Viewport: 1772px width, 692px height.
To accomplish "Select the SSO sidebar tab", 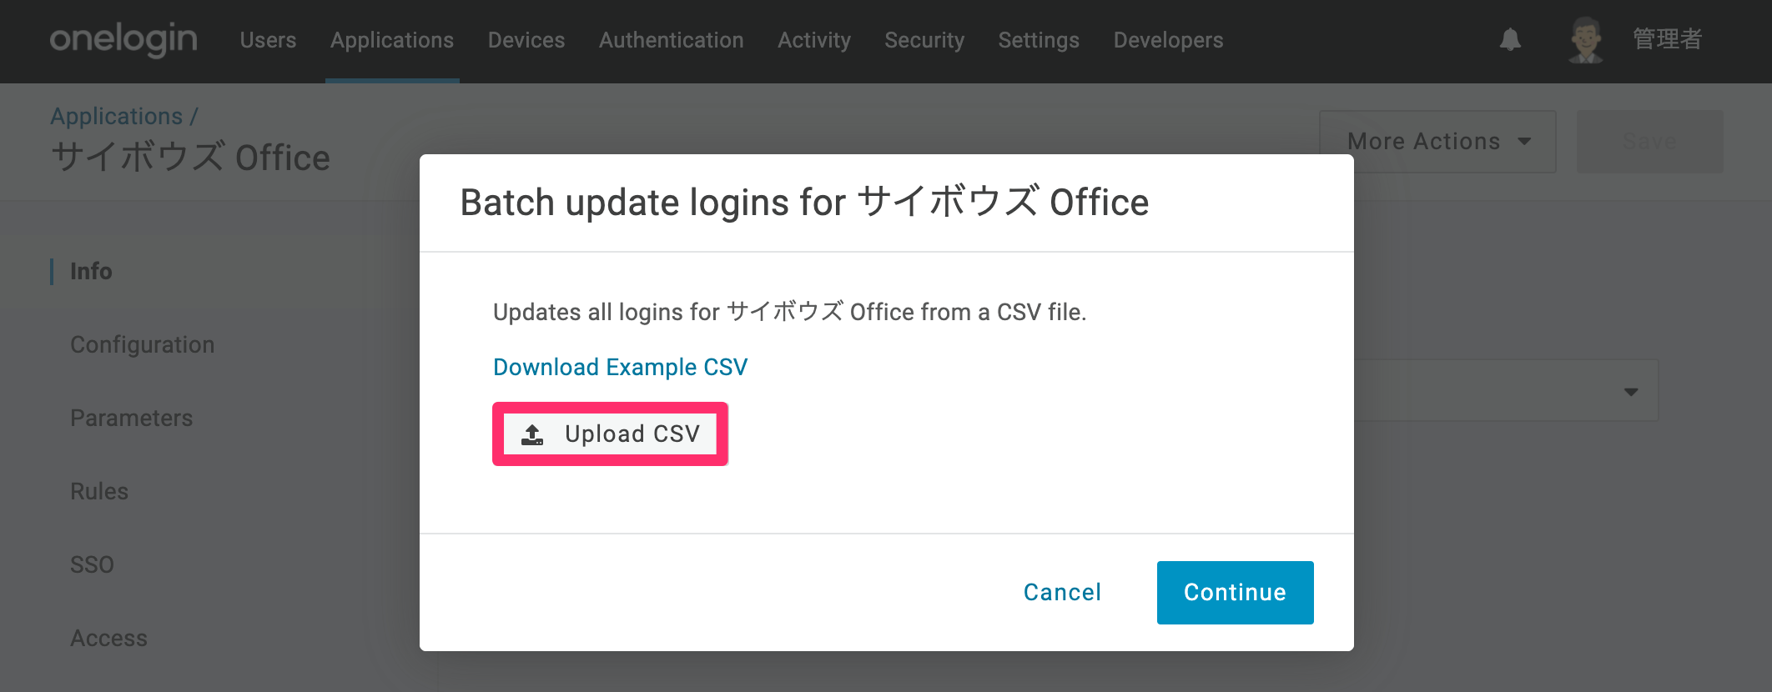I will [x=92, y=564].
